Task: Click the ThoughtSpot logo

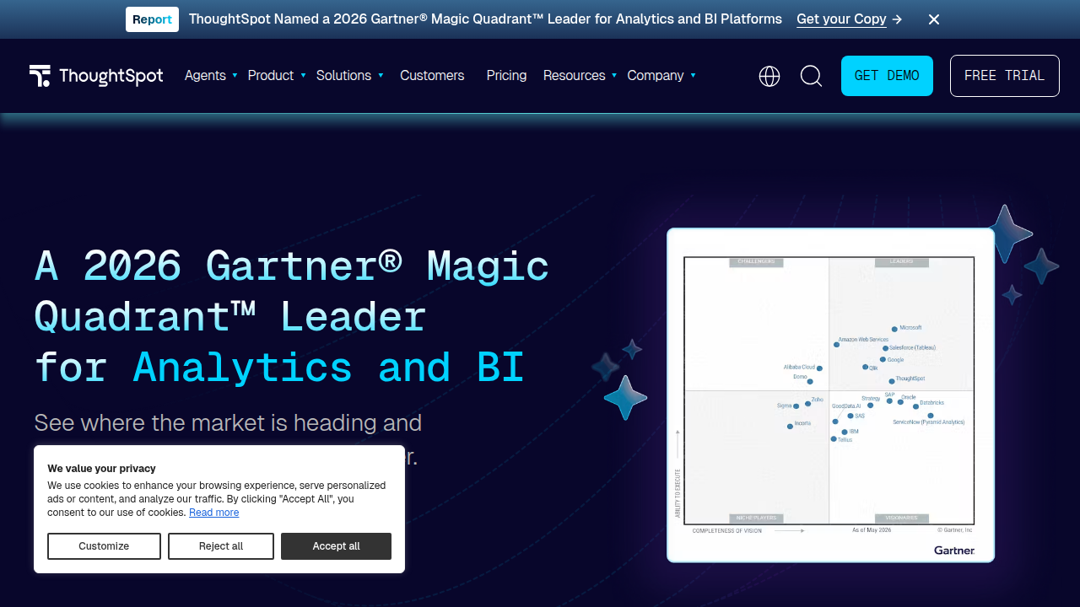Action: [96, 76]
